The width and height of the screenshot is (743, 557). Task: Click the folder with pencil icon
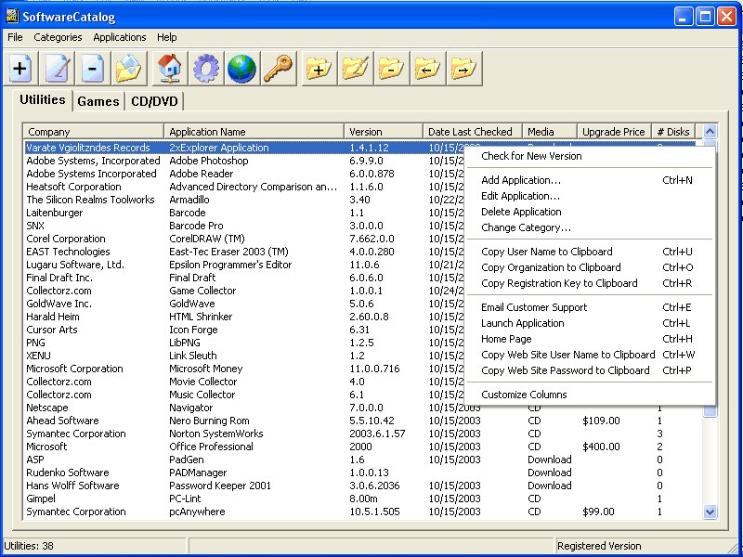click(x=356, y=69)
